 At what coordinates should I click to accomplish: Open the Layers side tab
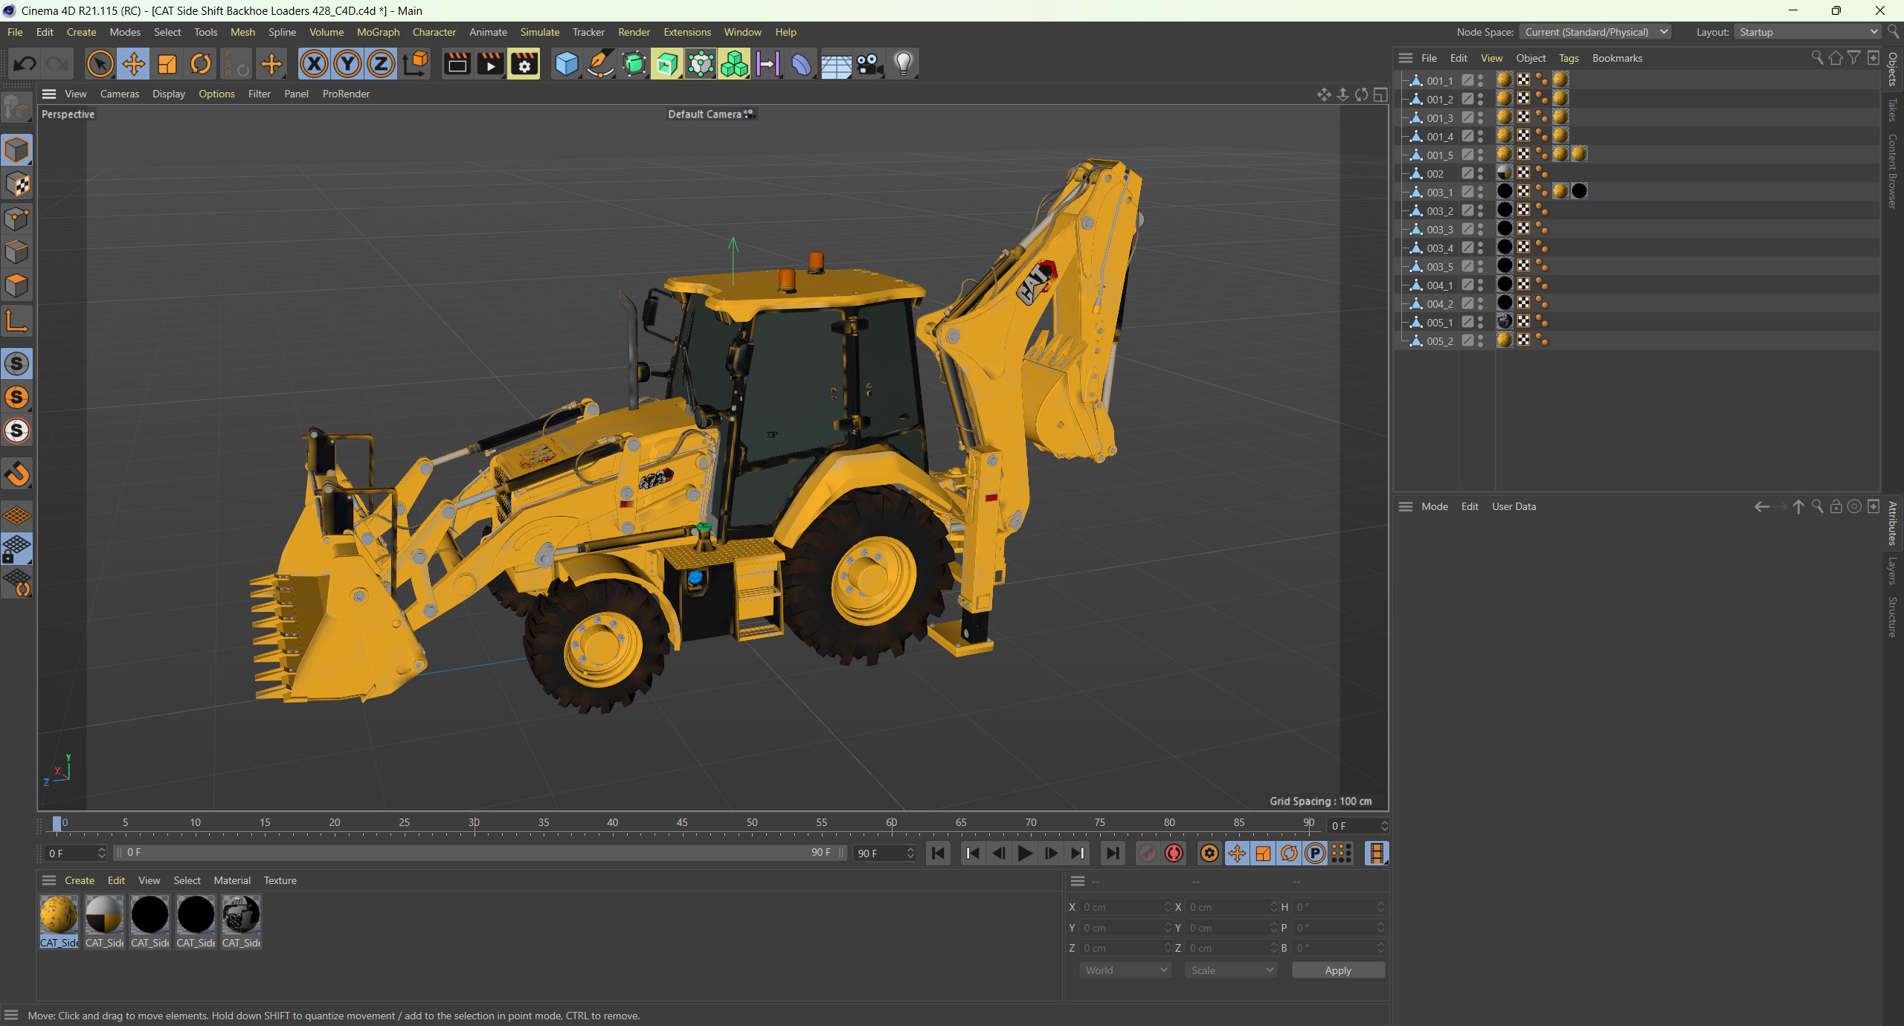pyautogui.click(x=1893, y=571)
